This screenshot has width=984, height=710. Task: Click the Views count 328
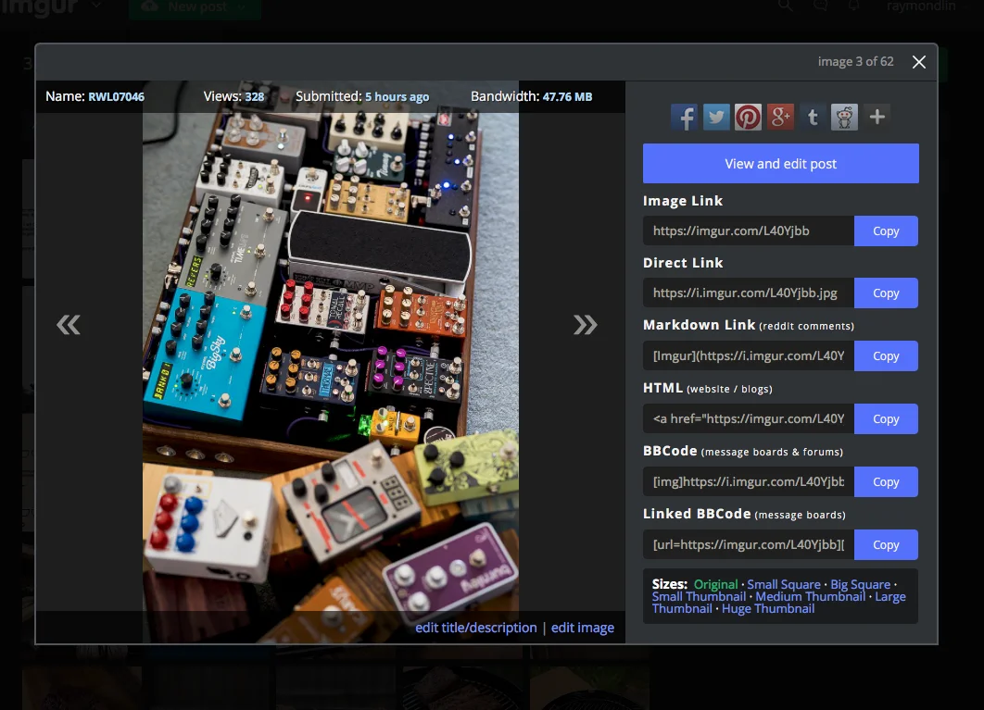tap(254, 96)
